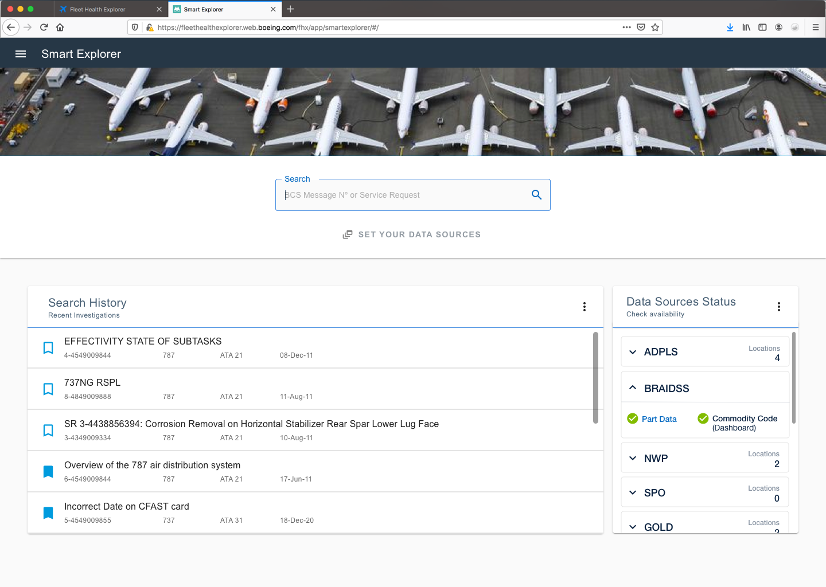Image resolution: width=826 pixels, height=587 pixels.
Task: Remove bookmark from Incorrect Date on CFAST card
Action: 48,513
